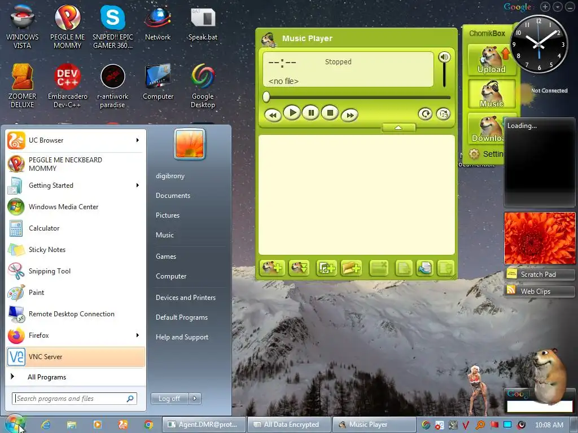Open the Google Desktop shortcut icon
This screenshot has height=433, width=578.
tap(203, 86)
